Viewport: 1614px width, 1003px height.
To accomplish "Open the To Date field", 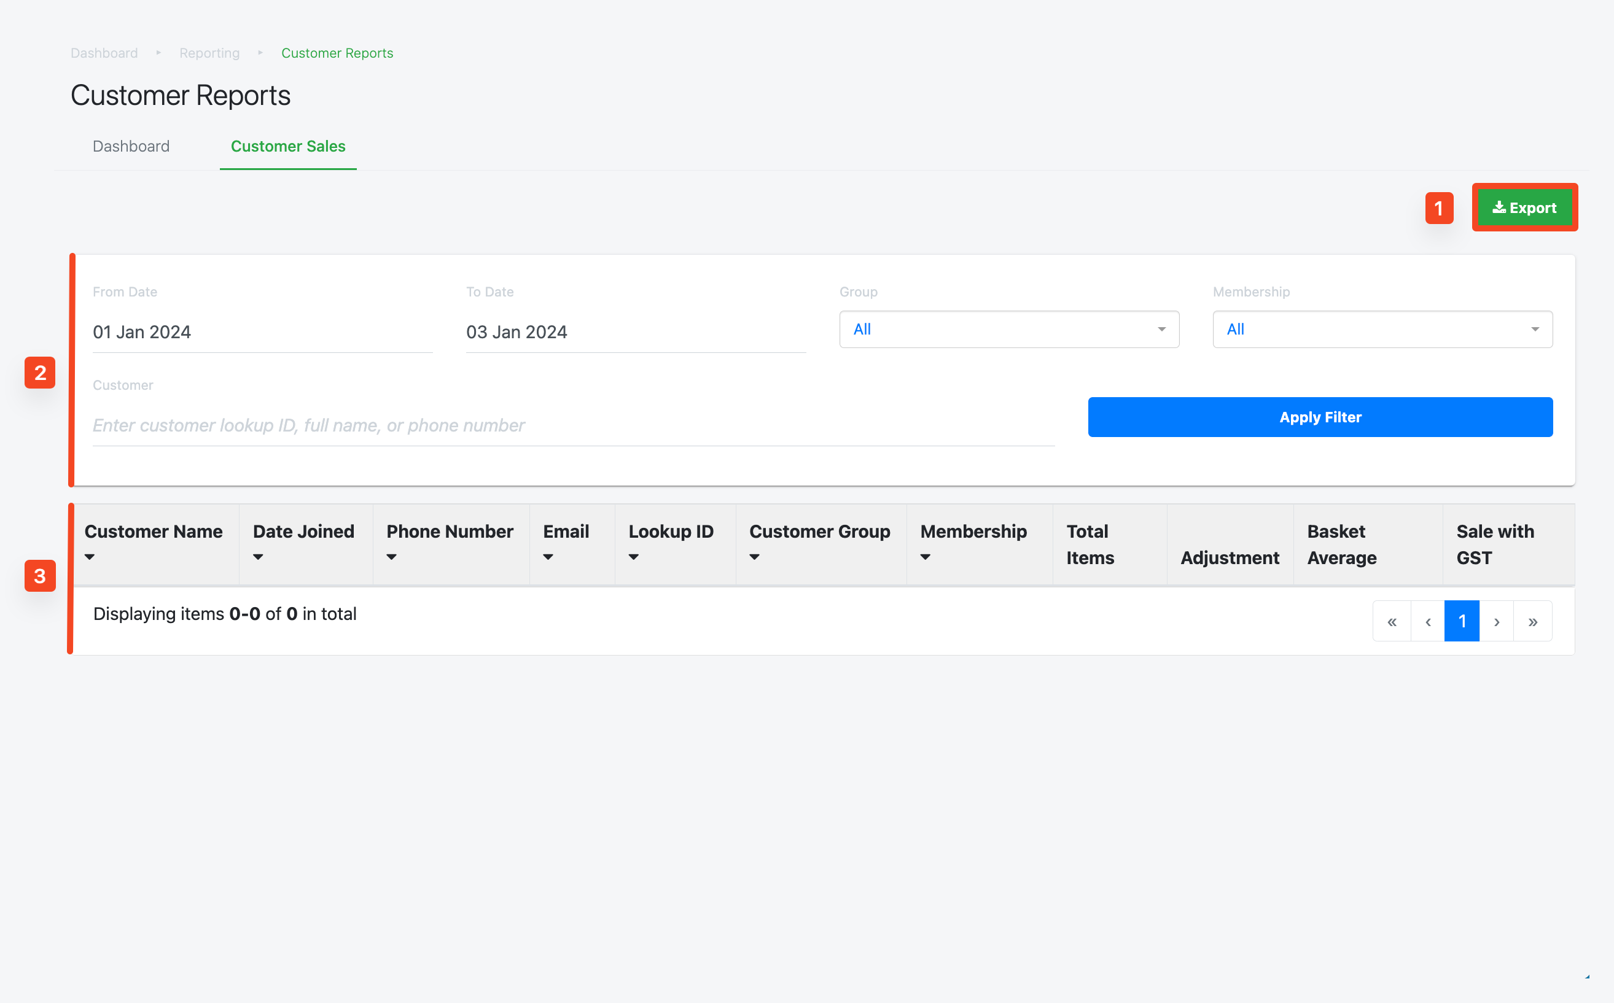I will (x=636, y=331).
